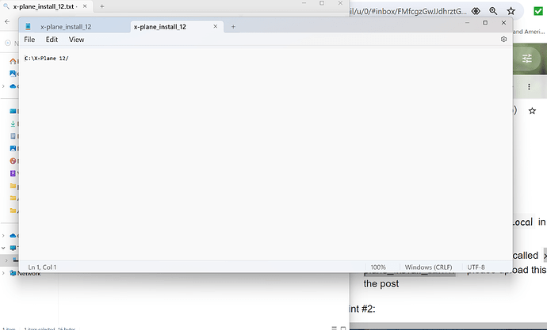Go back in File Explorer

[x=7, y=21]
